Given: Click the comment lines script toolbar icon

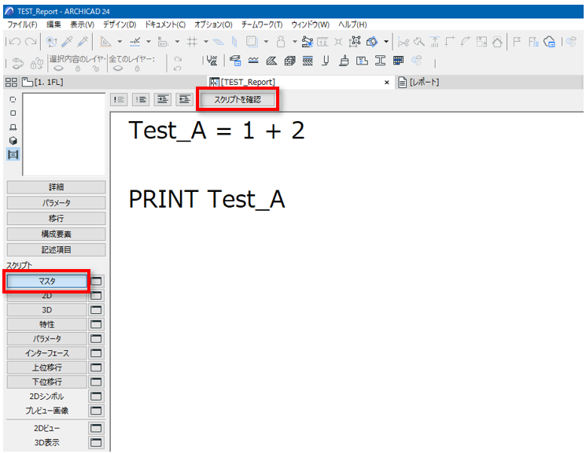Looking at the screenshot, I should coord(120,99).
